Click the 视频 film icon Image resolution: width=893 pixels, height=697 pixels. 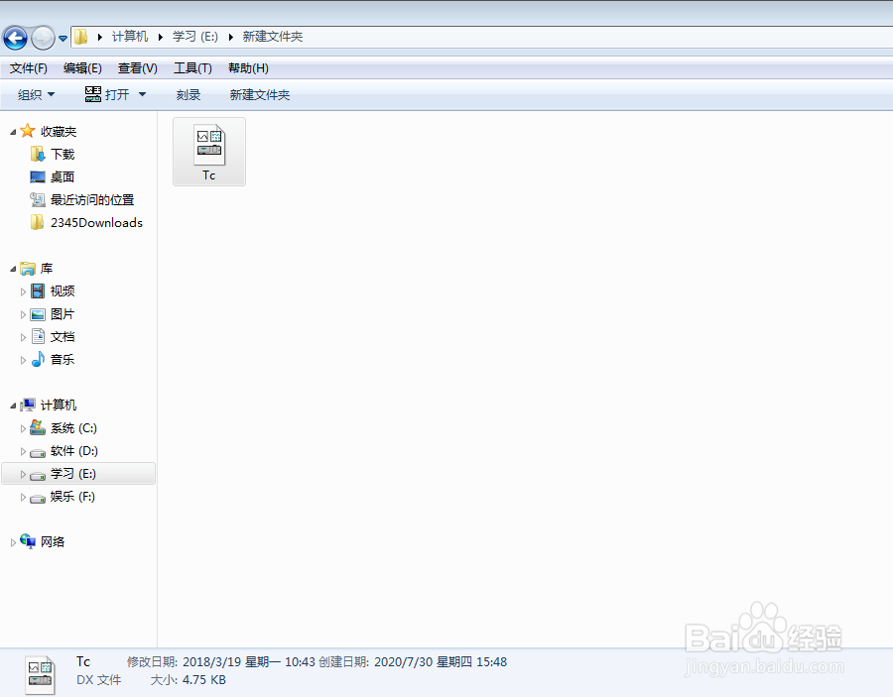tap(38, 291)
